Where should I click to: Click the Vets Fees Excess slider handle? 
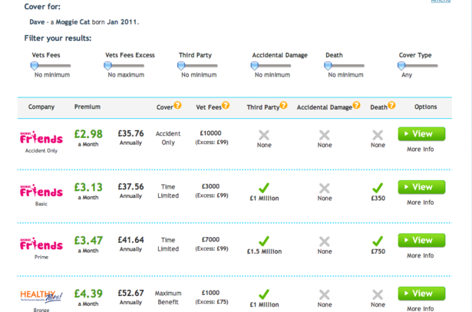107,65
